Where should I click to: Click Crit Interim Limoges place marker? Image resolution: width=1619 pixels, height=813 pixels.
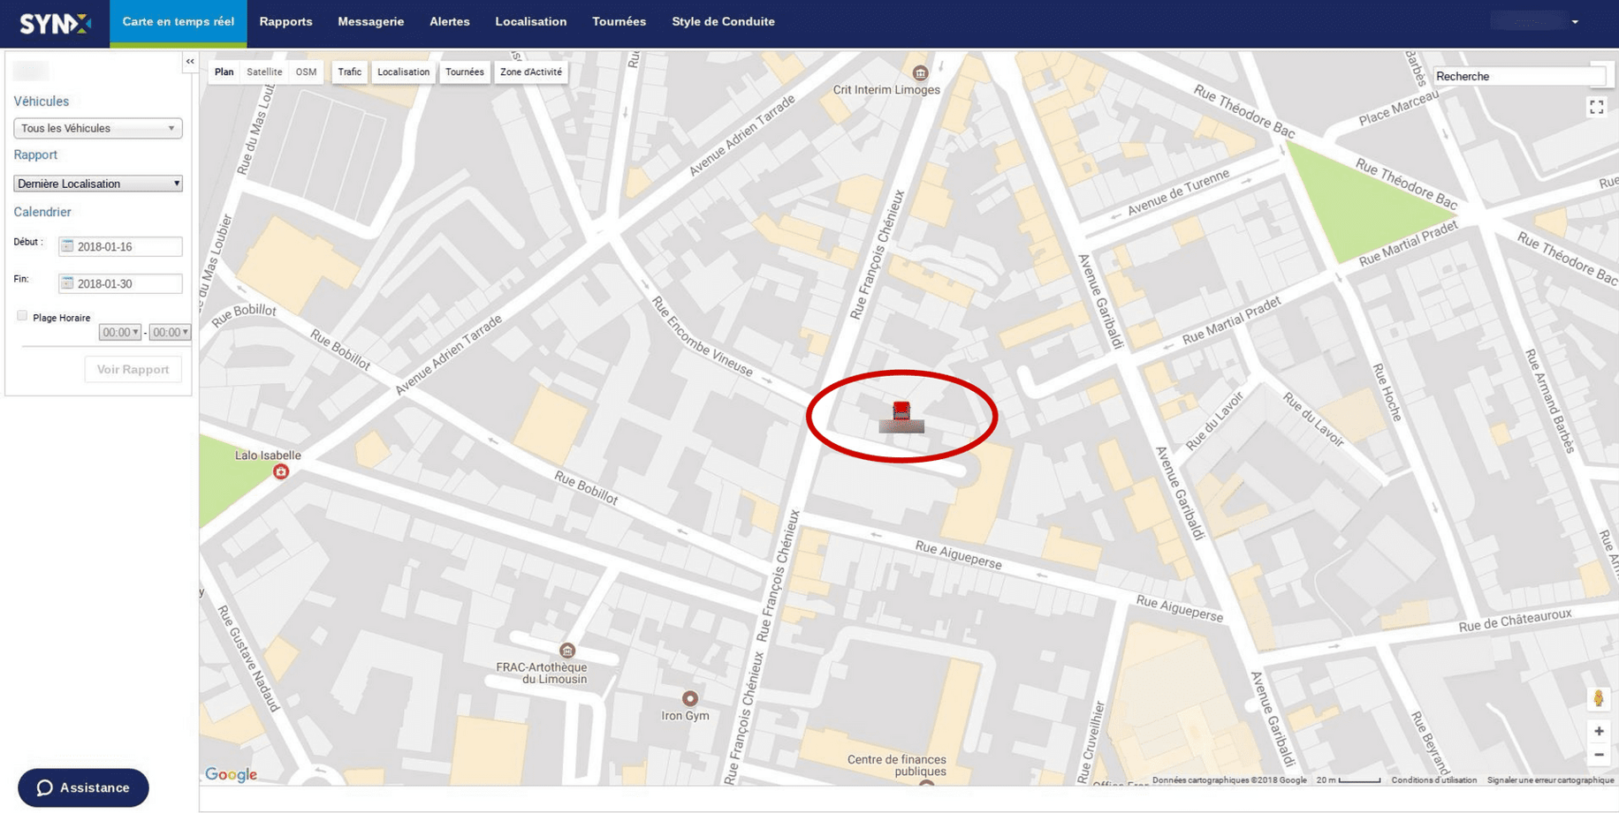[x=920, y=73]
